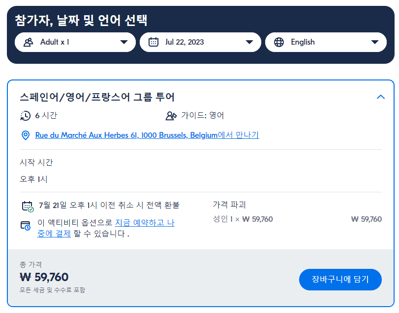Image resolution: width=399 pixels, height=313 pixels.
Task: Open the English language dropdown
Action: [326, 42]
